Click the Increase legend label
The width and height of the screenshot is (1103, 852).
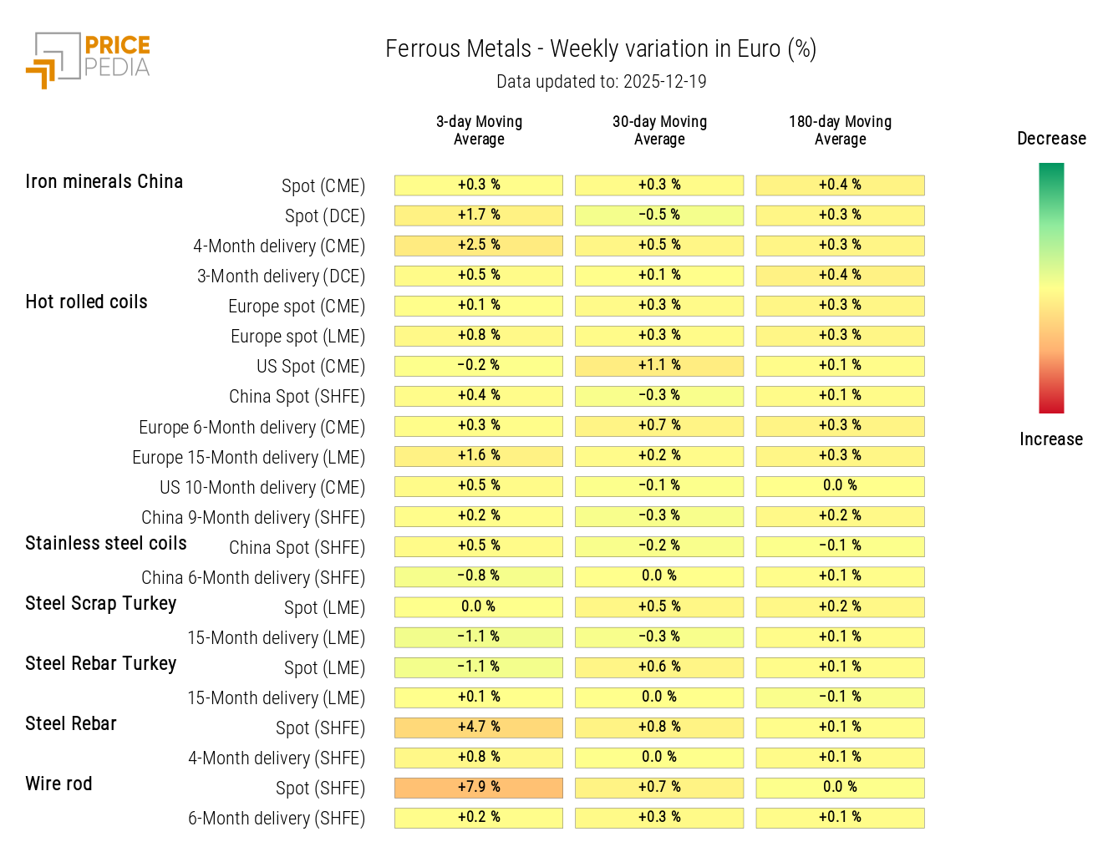[x=1050, y=439]
